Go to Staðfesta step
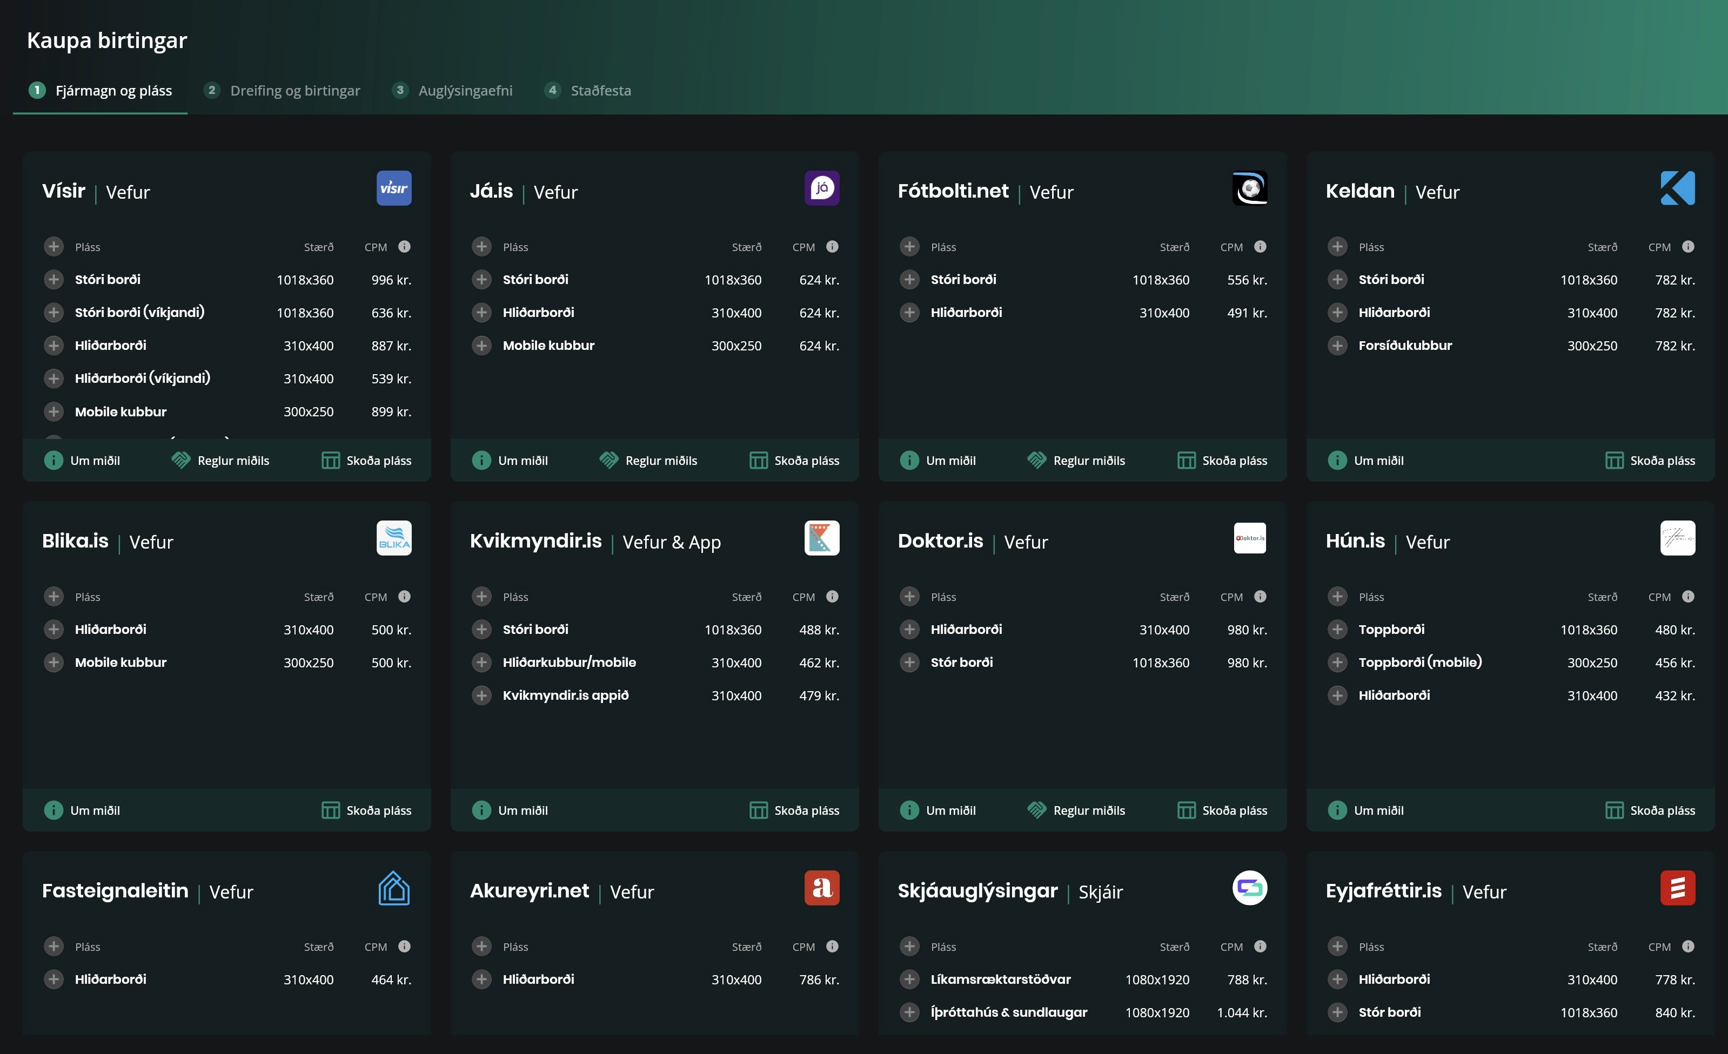 [588, 90]
